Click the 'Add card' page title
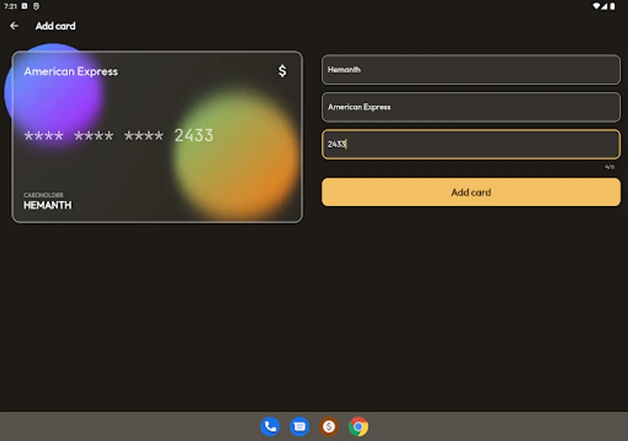The image size is (628, 441). [55, 26]
